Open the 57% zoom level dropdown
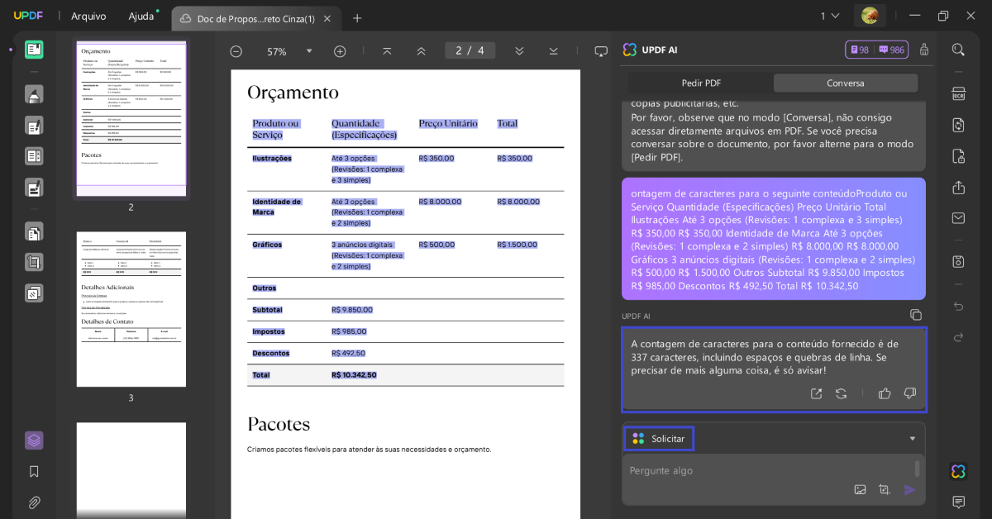The height and width of the screenshot is (519, 992). 309,51
